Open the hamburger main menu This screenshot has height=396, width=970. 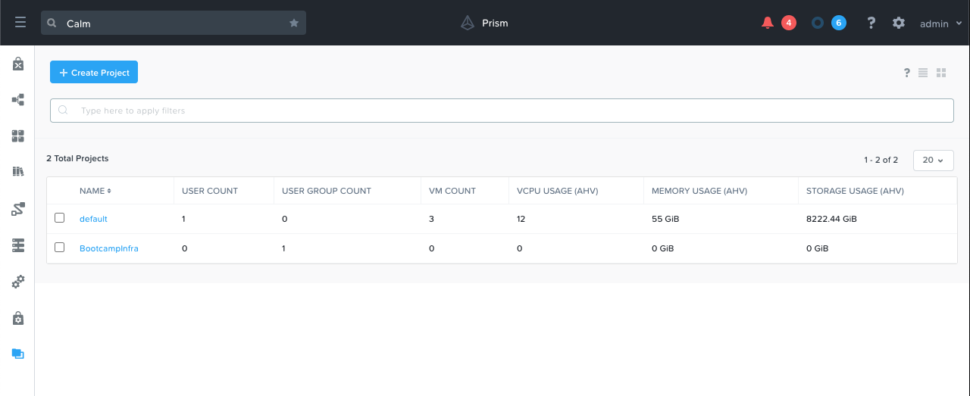pos(20,23)
